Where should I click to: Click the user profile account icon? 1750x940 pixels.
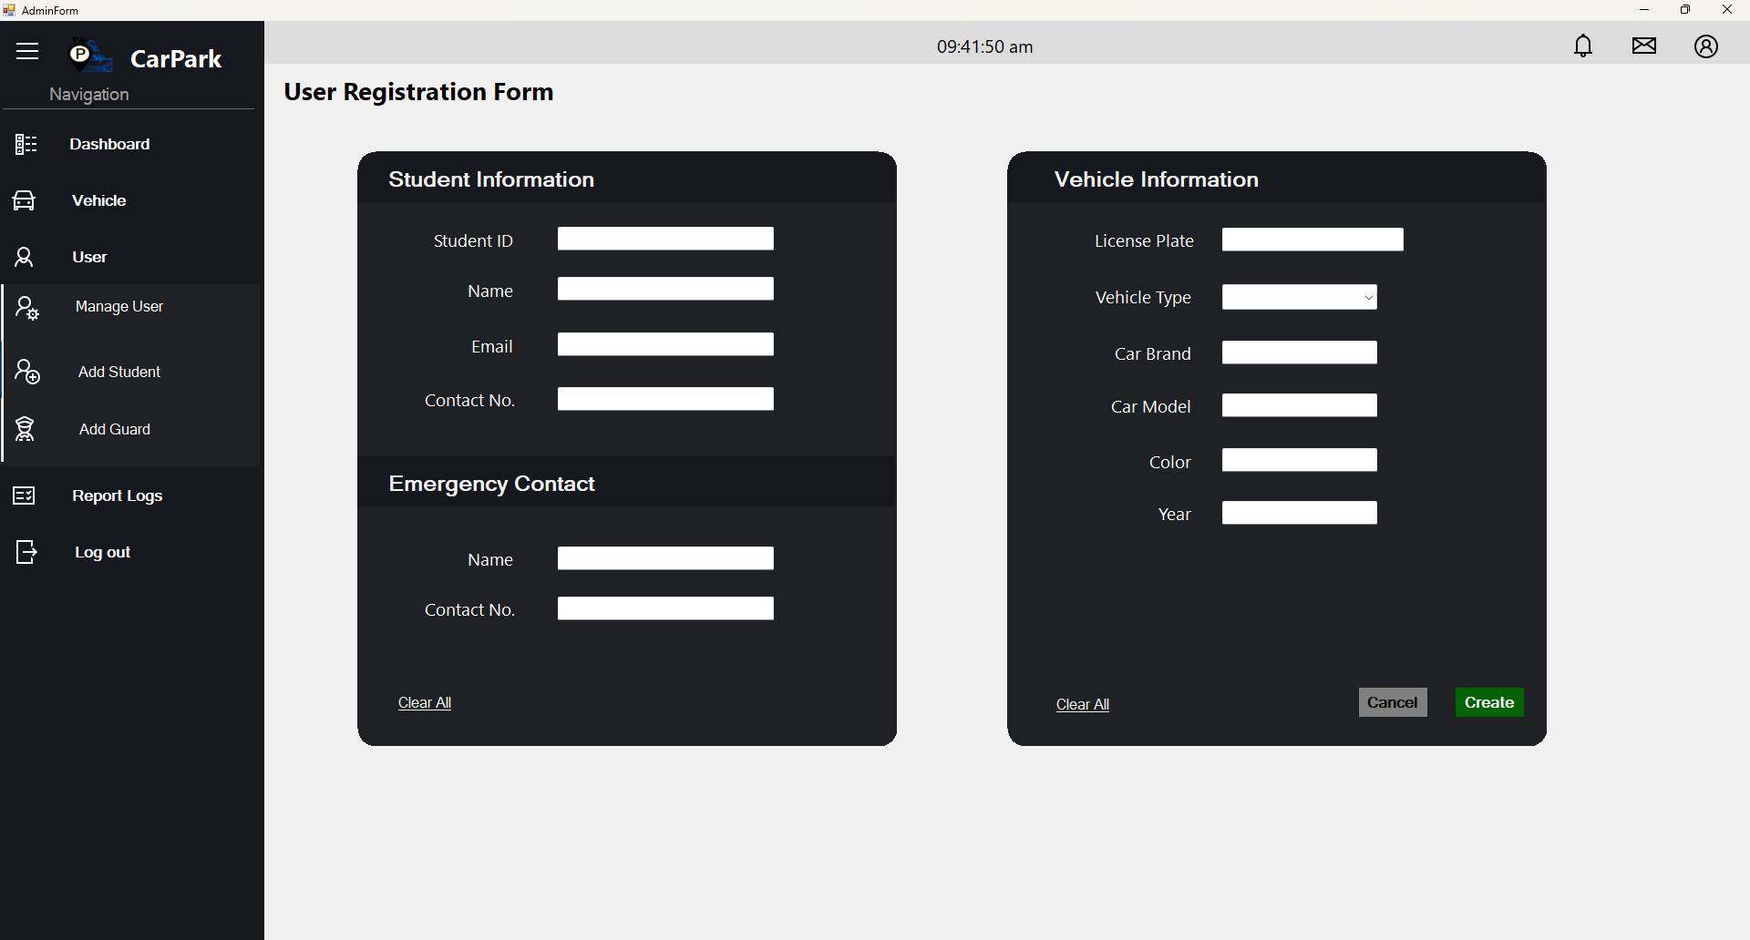[1706, 46]
